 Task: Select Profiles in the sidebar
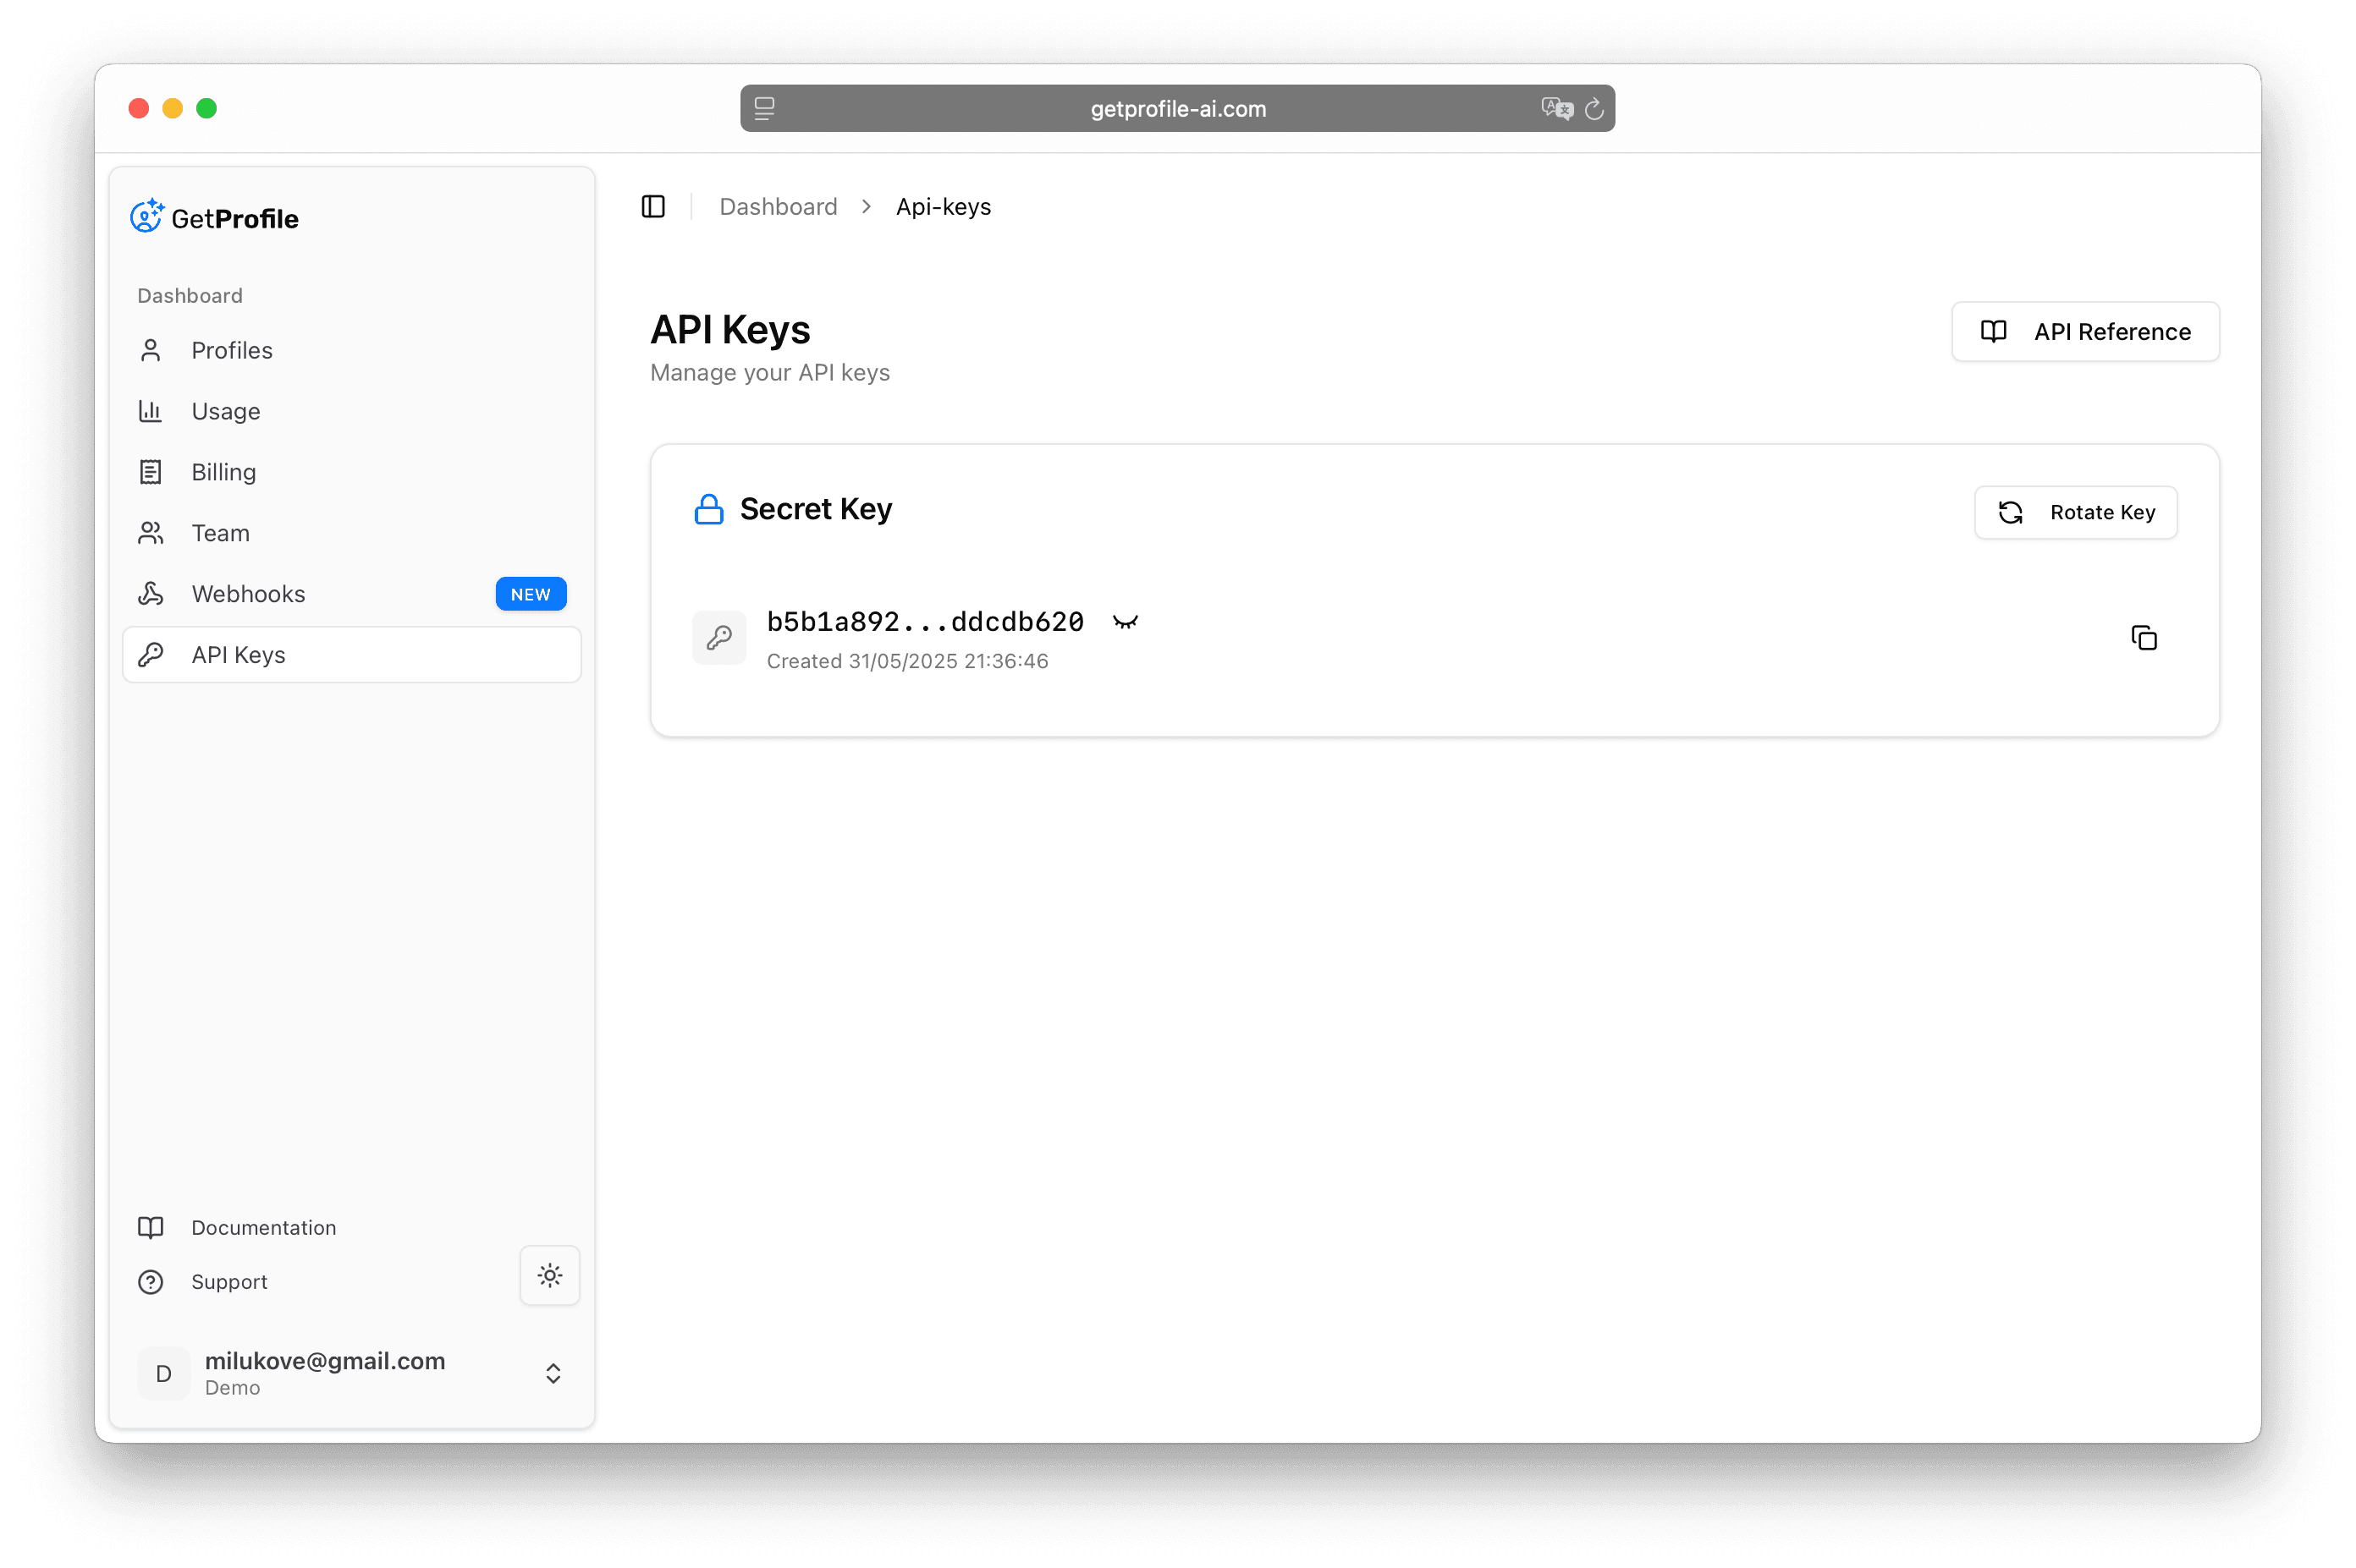231,350
